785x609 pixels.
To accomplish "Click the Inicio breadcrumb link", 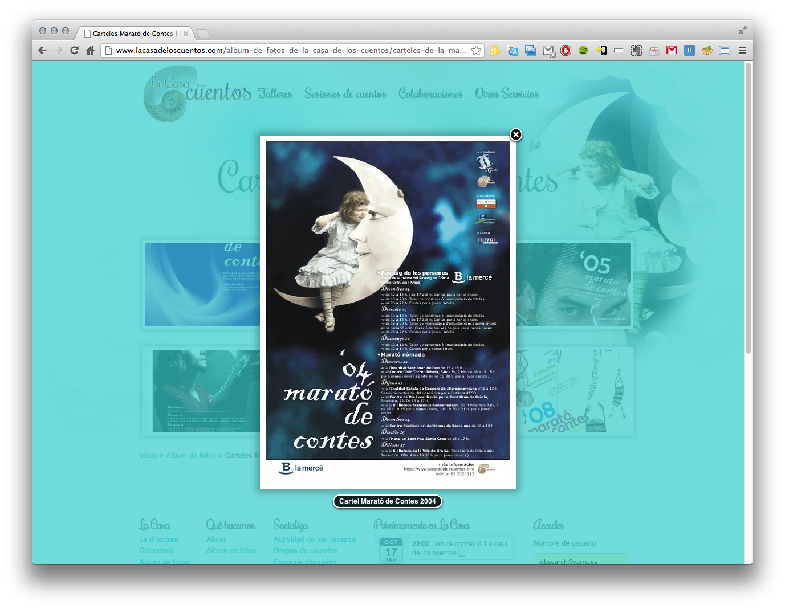I will 148,455.
